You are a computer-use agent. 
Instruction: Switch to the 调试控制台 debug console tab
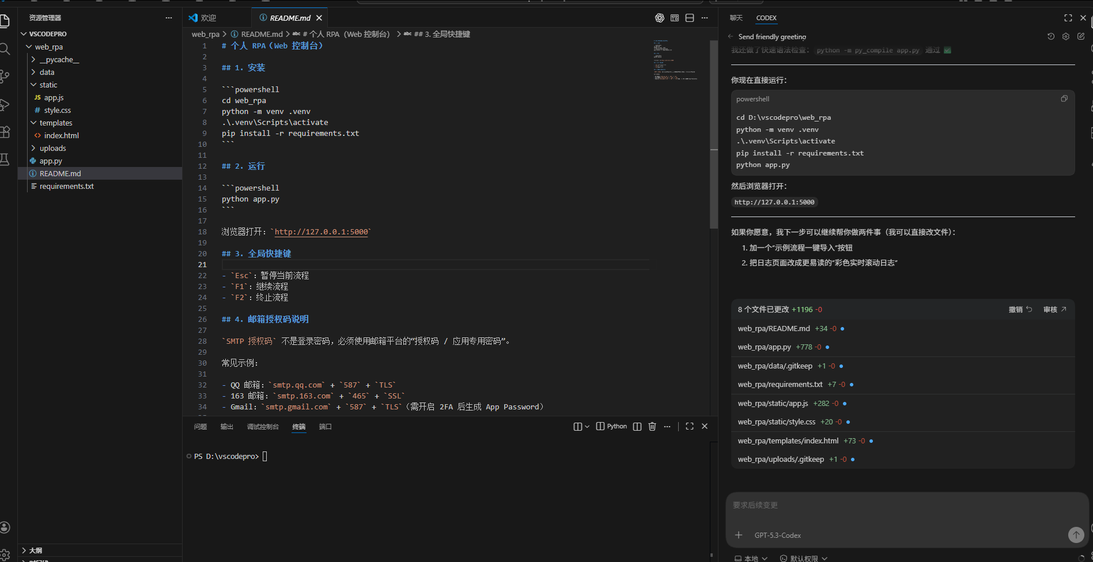coord(263,427)
